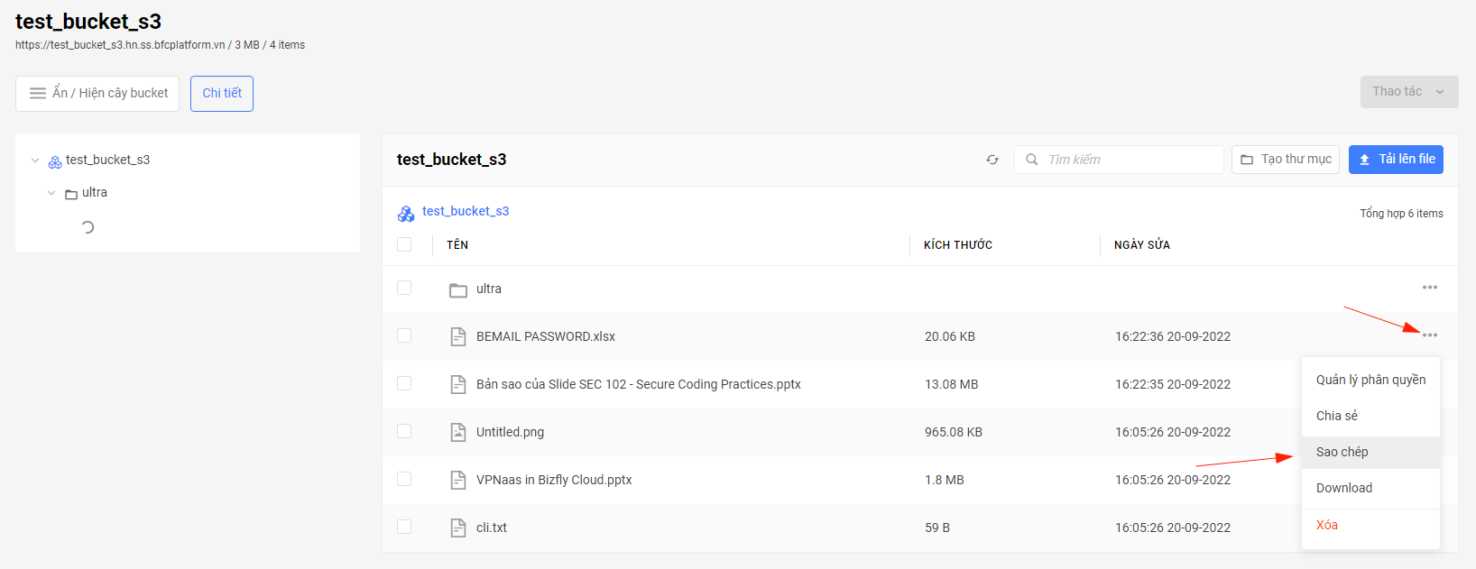Open the ultra folder name in list
Screen dimensions: 1476x569
click(489, 289)
